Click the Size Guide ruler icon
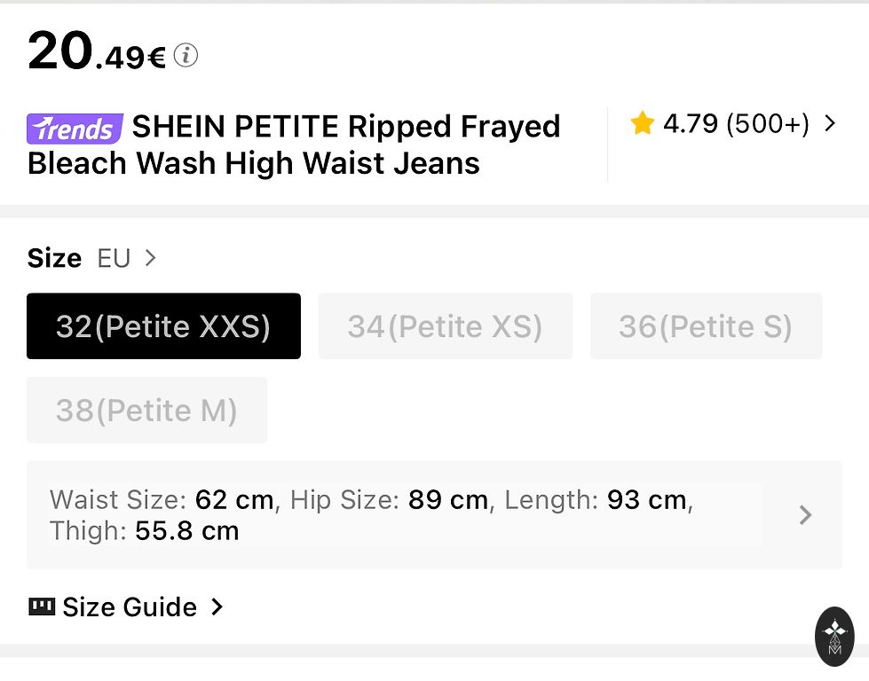Image resolution: width=869 pixels, height=681 pixels. coord(42,607)
